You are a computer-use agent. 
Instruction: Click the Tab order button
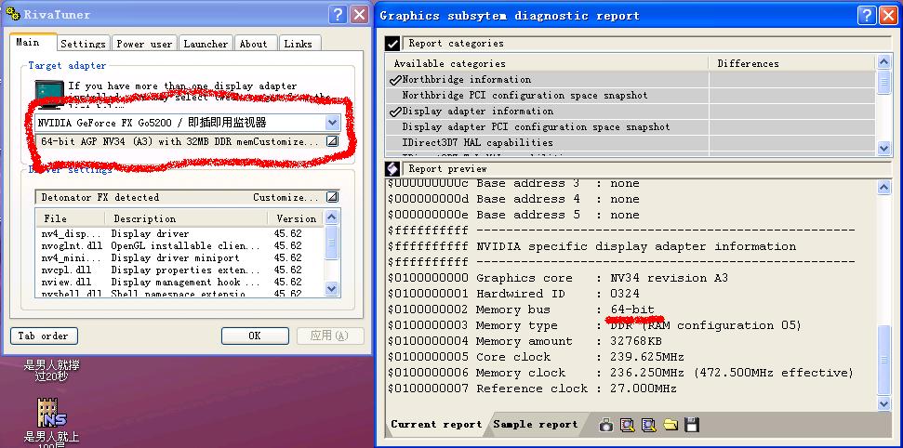tap(44, 336)
